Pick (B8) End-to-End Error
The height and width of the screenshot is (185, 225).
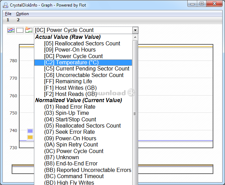tap(83, 164)
